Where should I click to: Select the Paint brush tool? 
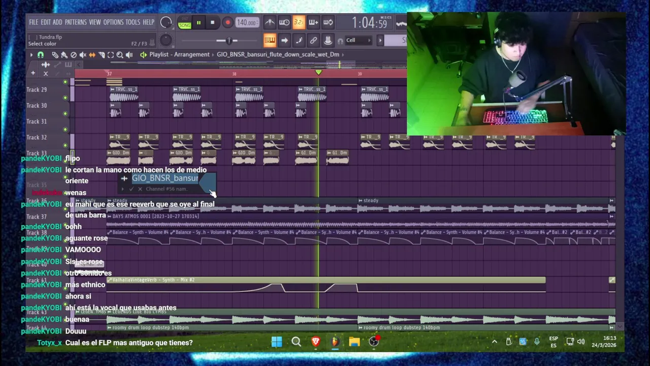[64, 55]
